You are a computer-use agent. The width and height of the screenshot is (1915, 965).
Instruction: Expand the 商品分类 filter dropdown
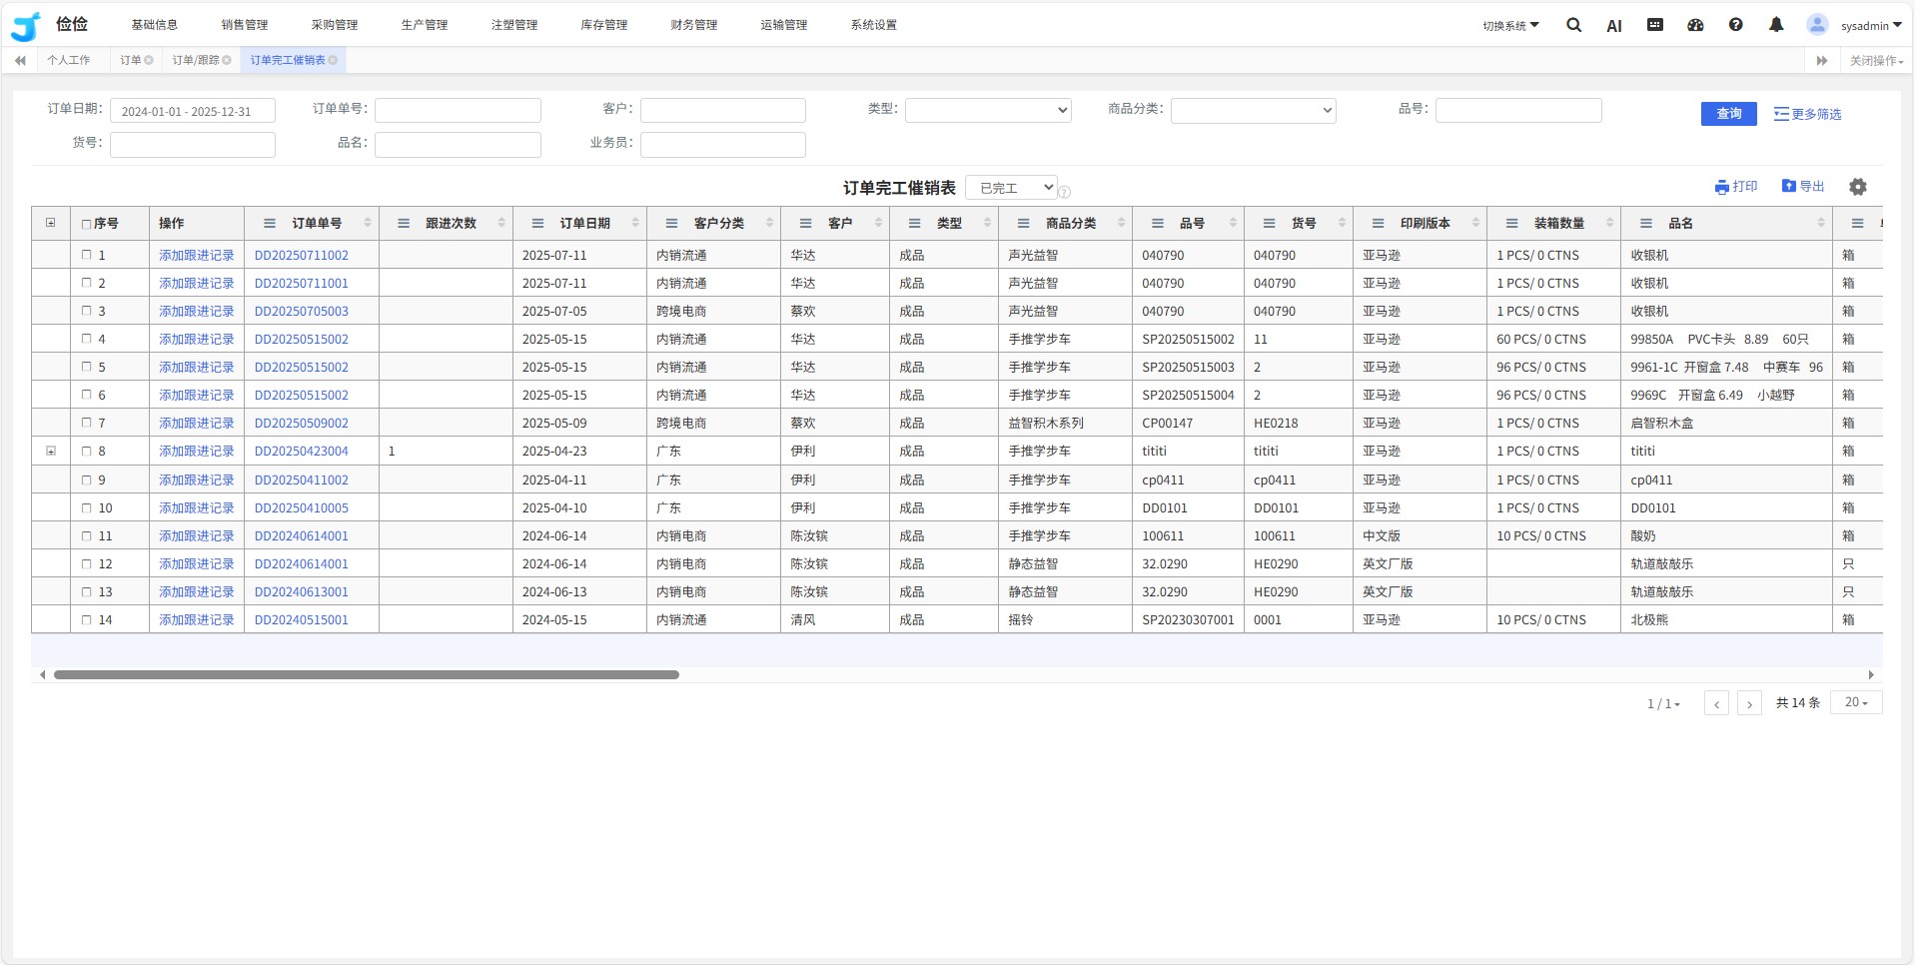pyautogui.click(x=1253, y=111)
